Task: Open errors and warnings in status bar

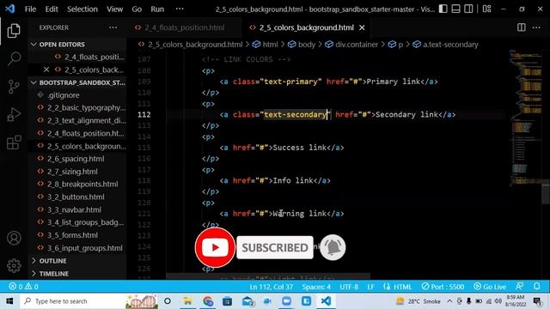Action: point(23,287)
